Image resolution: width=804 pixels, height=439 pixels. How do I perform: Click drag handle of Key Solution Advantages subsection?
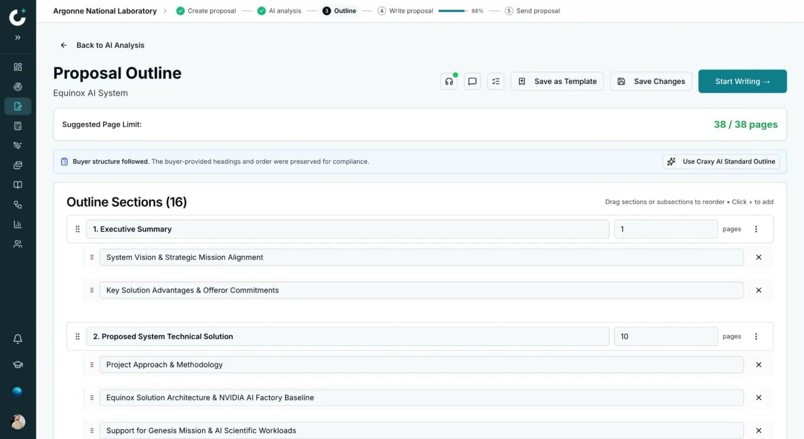click(x=92, y=290)
